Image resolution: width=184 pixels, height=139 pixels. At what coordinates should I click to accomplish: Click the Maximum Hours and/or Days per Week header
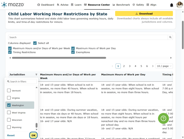click(68, 76)
